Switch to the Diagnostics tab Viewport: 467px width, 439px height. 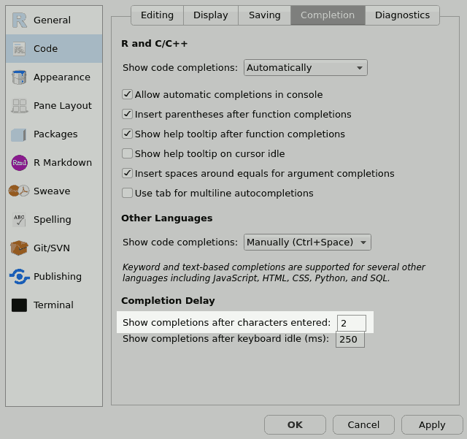tap(402, 15)
